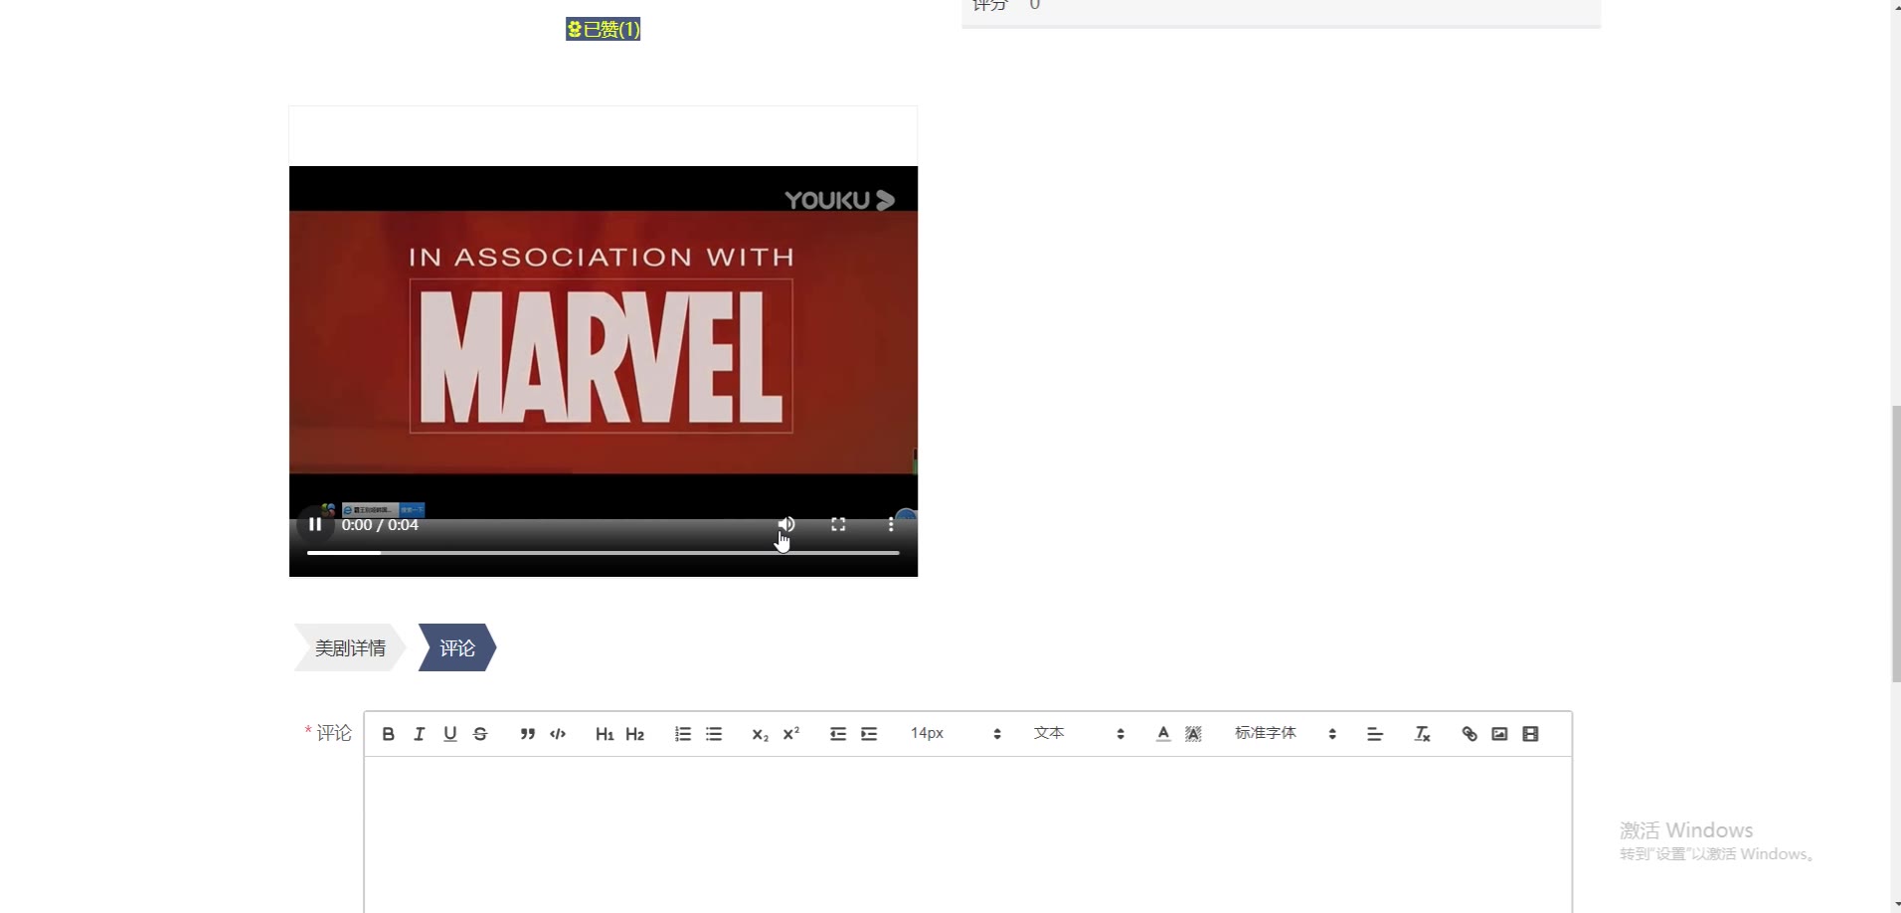
Task: Toggle bold formatting in comment editor
Action: pyautogui.click(x=389, y=734)
